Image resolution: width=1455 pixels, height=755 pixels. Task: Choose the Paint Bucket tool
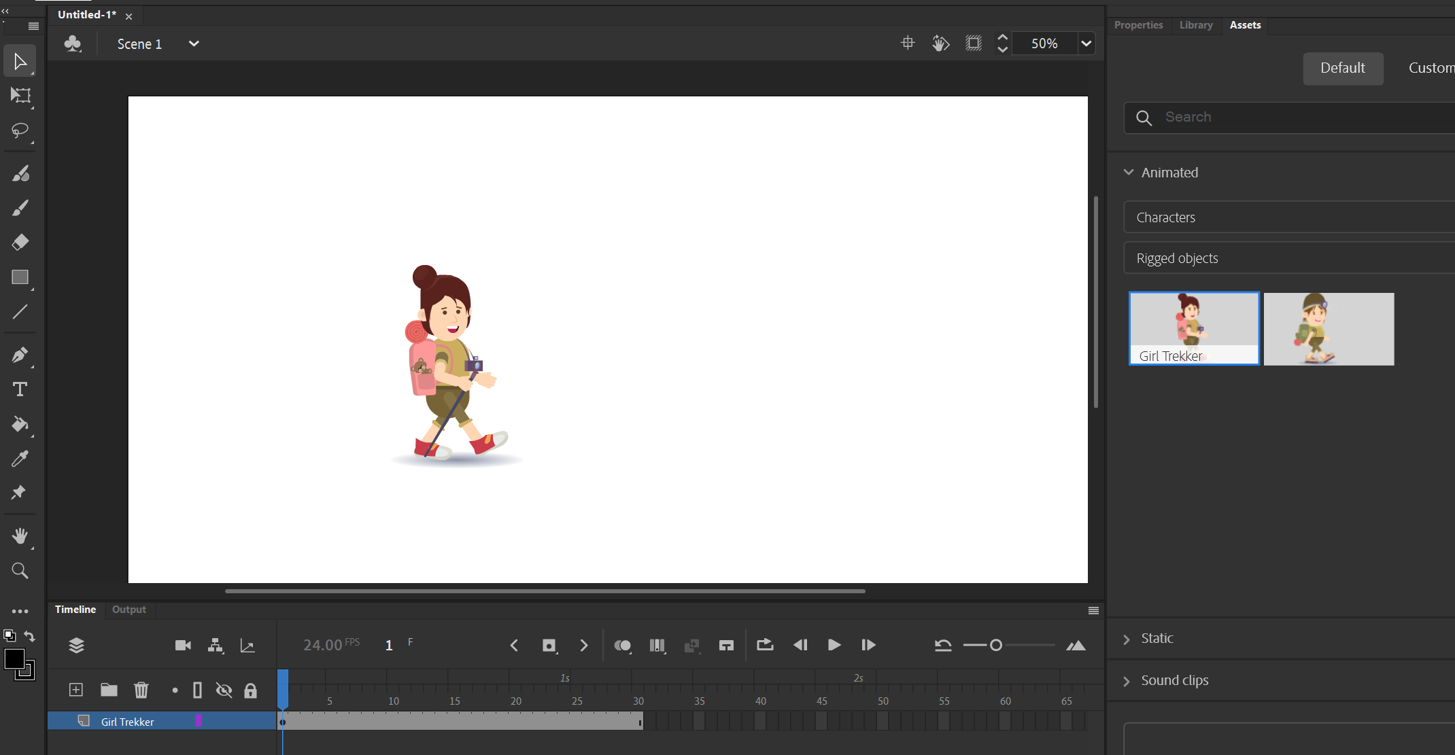(x=20, y=425)
